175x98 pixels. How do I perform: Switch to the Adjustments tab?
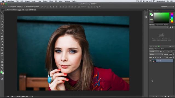[x=159, y=25]
